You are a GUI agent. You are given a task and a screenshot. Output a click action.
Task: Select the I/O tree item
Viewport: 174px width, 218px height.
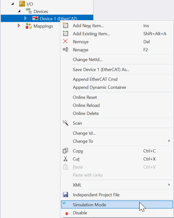(30, 4)
